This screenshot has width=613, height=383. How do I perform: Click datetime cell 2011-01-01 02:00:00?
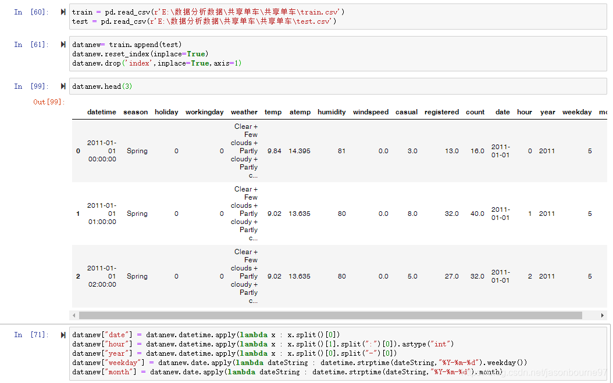coord(102,277)
